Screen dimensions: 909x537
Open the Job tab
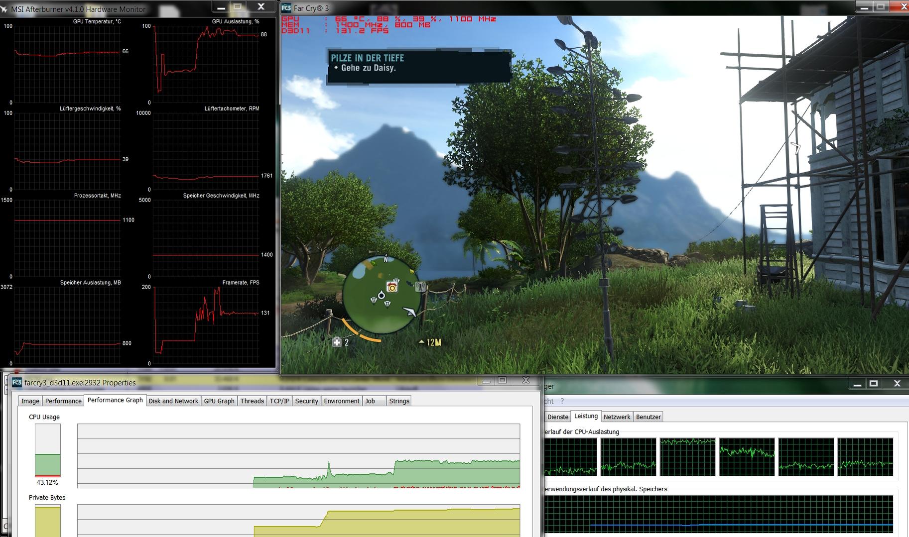[x=374, y=401]
